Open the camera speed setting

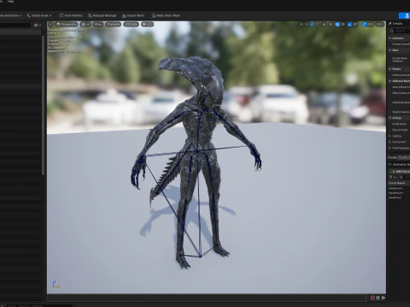click(380, 25)
